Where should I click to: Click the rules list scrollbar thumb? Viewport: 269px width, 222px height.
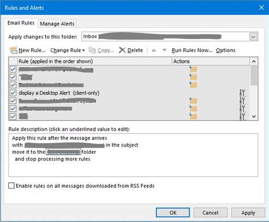pyautogui.click(x=254, y=75)
